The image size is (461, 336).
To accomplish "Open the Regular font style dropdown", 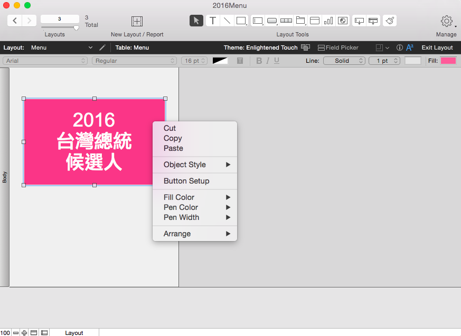I will 134,61.
